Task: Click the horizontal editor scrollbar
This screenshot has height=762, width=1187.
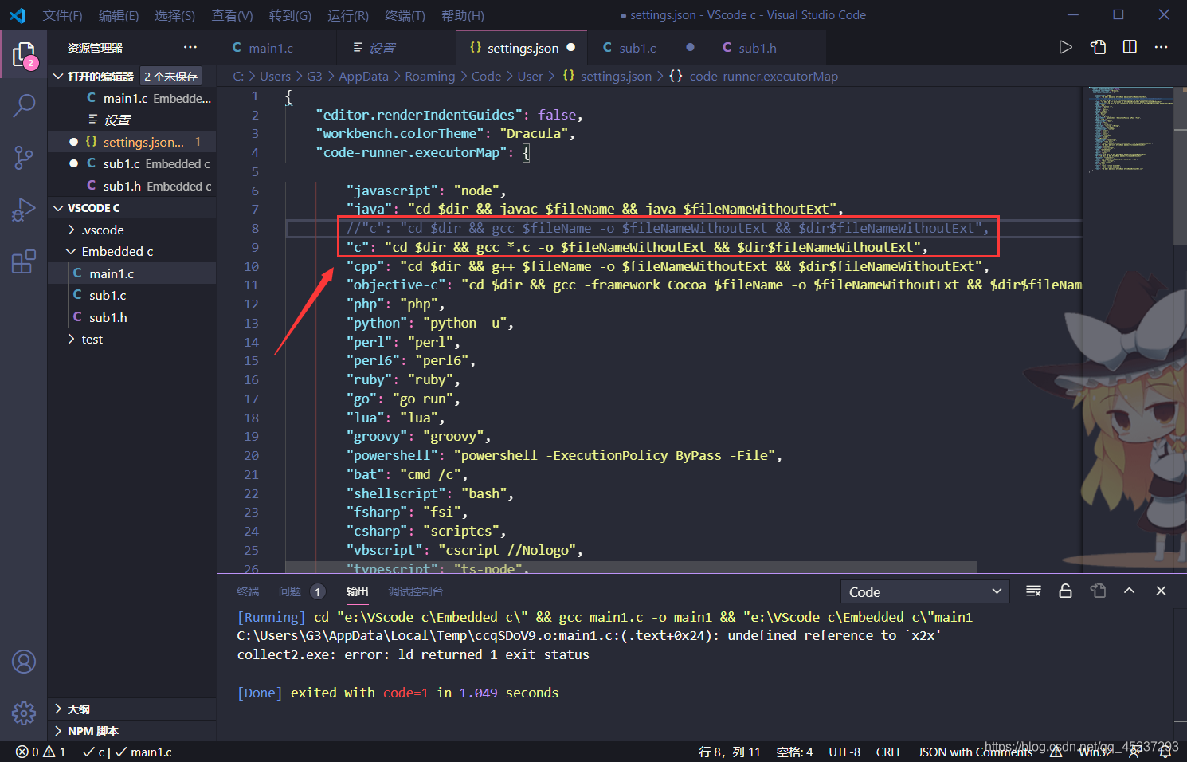Action: coord(630,568)
